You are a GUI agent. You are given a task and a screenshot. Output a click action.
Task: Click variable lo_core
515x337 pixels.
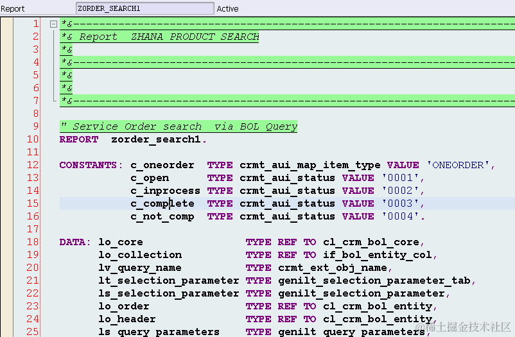pos(121,242)
